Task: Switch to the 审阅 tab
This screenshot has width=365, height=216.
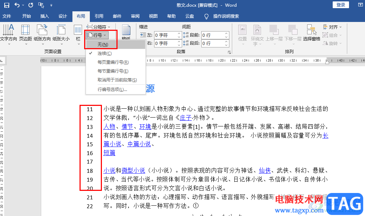Action: click(135, 16)
